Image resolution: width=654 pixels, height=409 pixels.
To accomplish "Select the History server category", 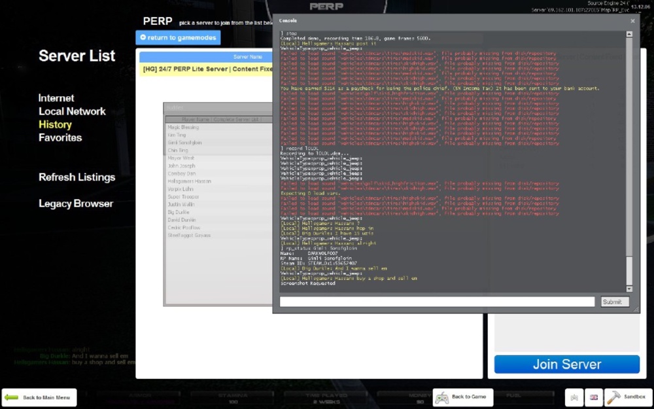I will pos(55,125).
